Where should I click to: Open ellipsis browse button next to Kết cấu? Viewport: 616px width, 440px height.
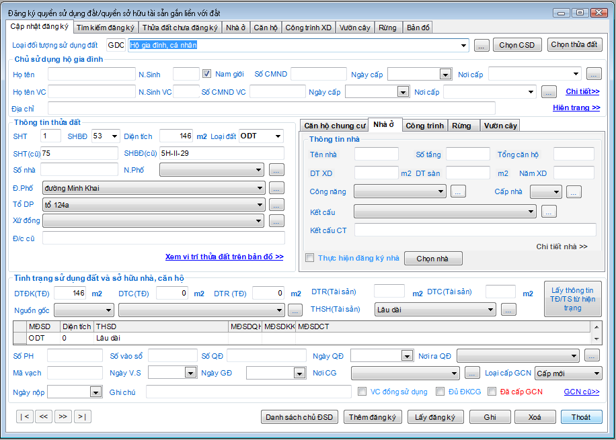(549, 212)
